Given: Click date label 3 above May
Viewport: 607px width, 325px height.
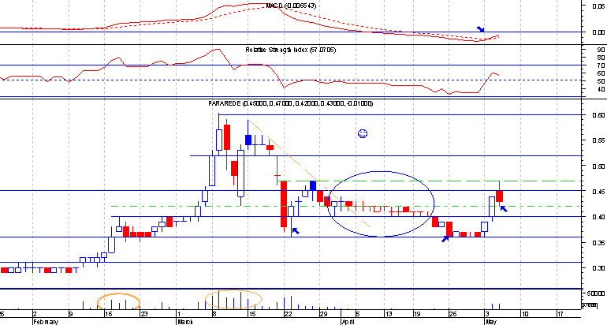Looking at the screenshot, I should pyautogui.click(x=487, y=314).
